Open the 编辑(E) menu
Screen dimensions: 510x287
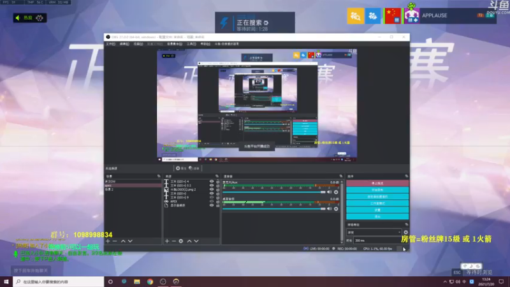124,44
